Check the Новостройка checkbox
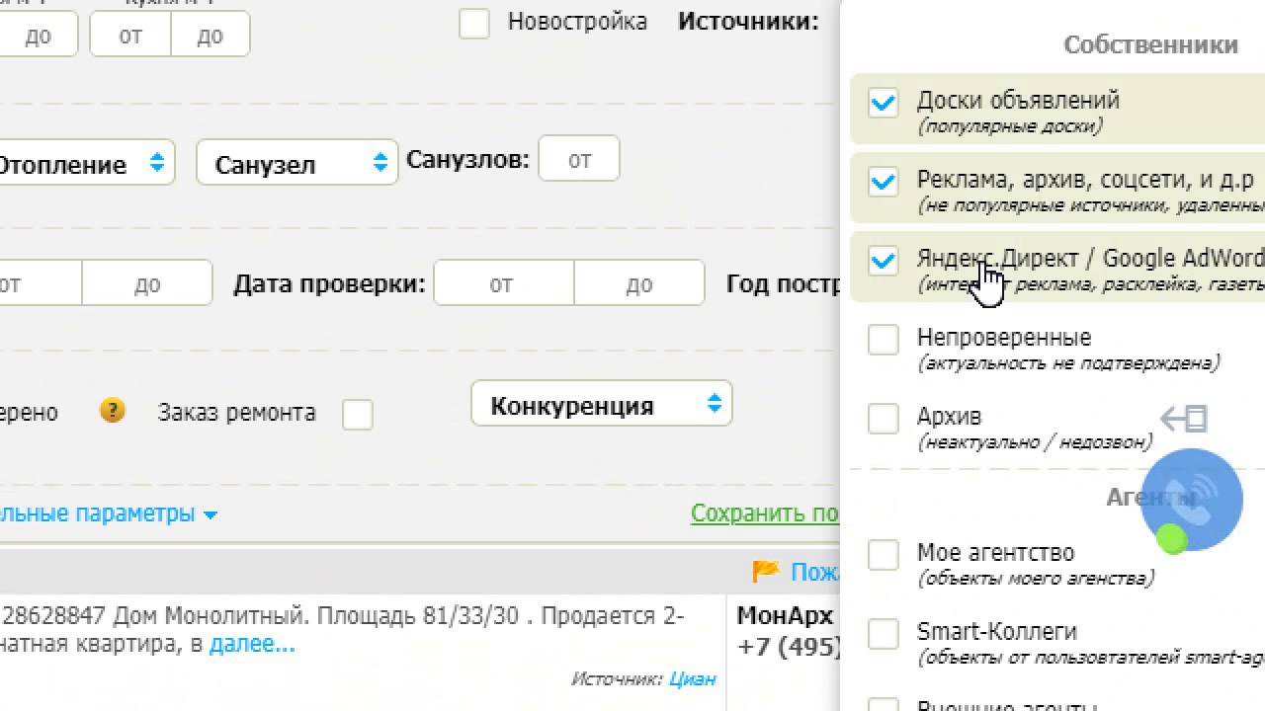The image size is (1265, 711). coord(474,24)
